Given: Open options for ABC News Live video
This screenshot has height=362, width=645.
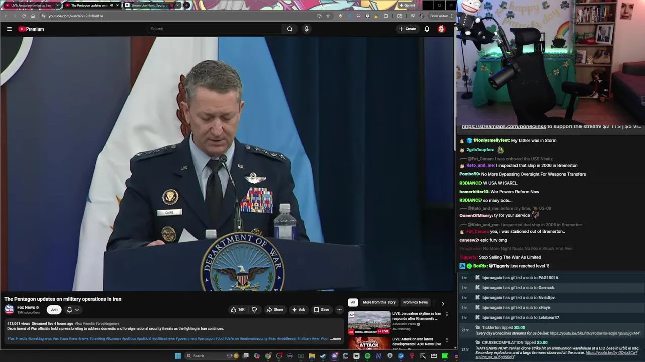Looking at the screenshot, I should click(447, 340).
